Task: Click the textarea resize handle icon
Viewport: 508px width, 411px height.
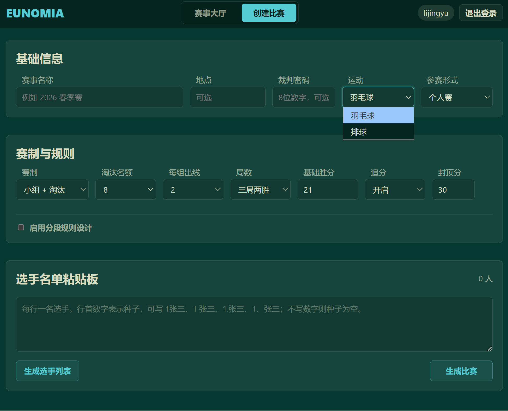Action: pos(489,349)
